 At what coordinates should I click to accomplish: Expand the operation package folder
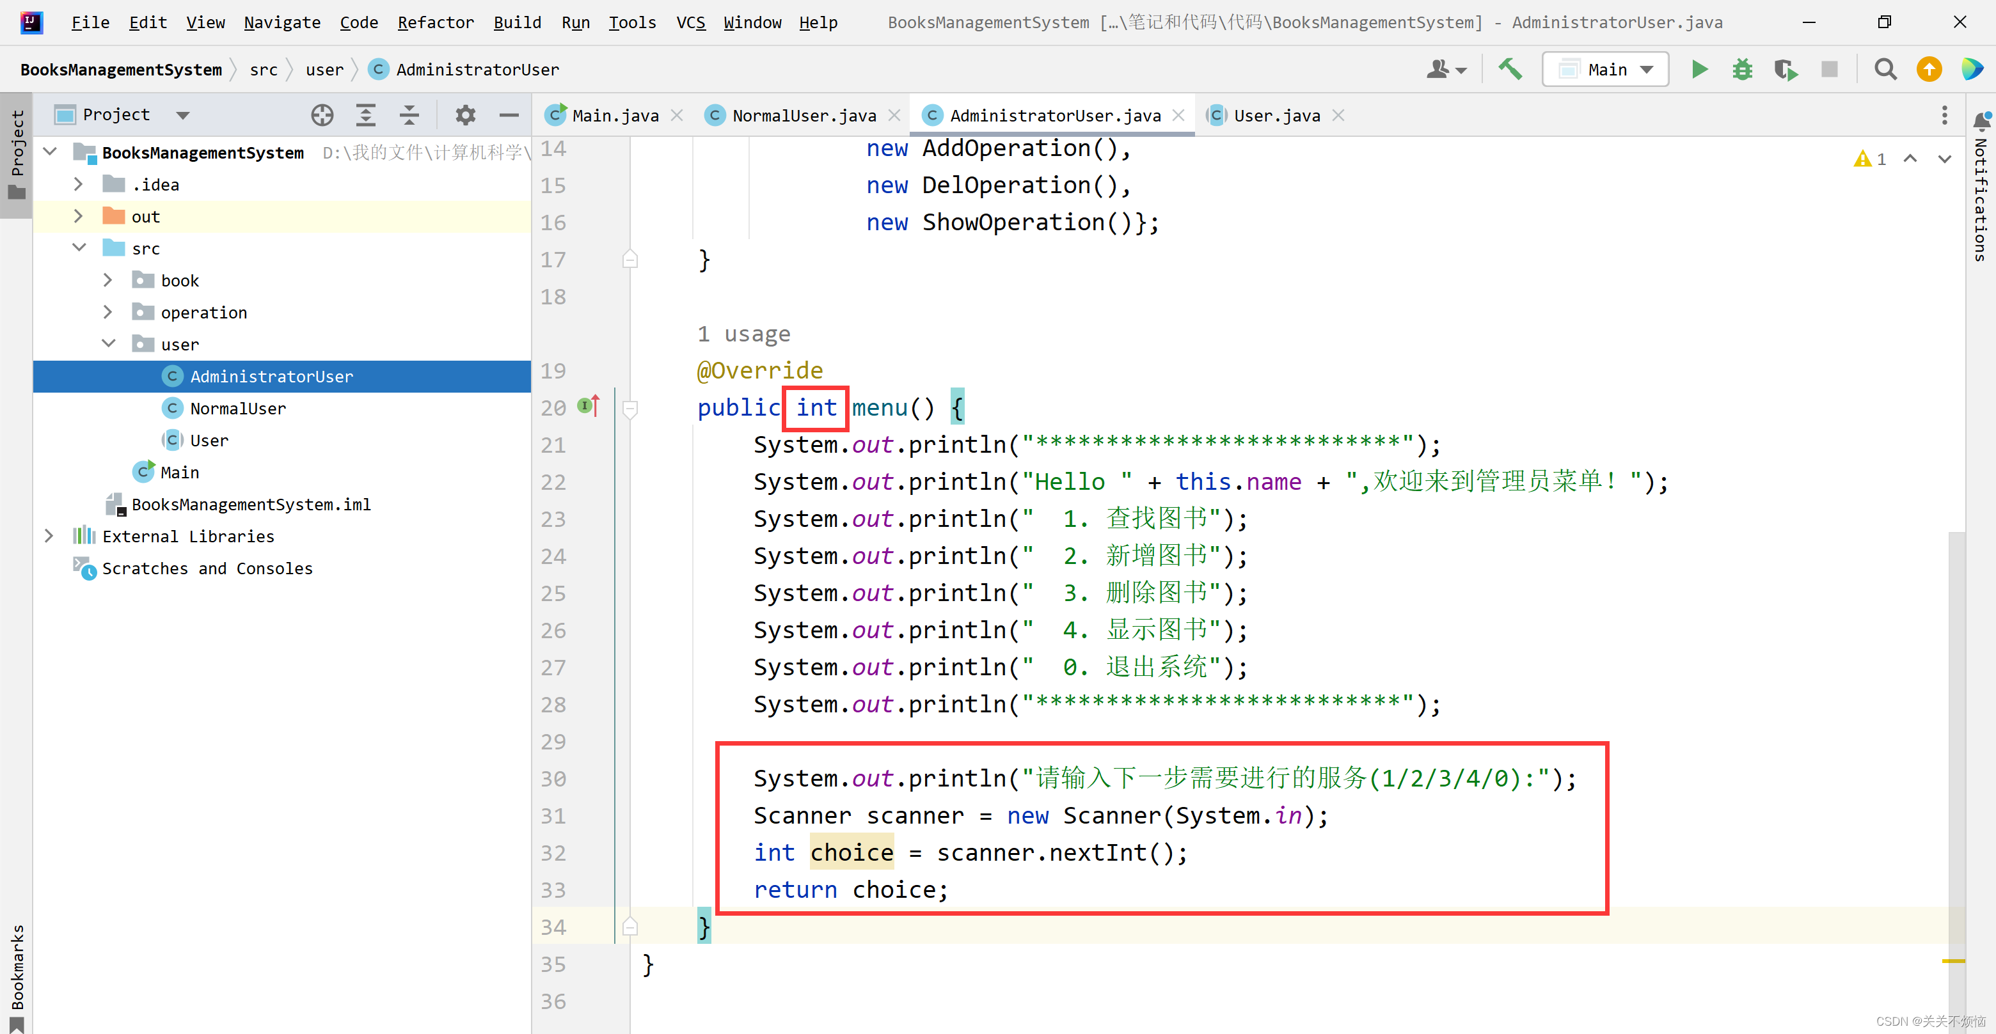coord(107,312)
